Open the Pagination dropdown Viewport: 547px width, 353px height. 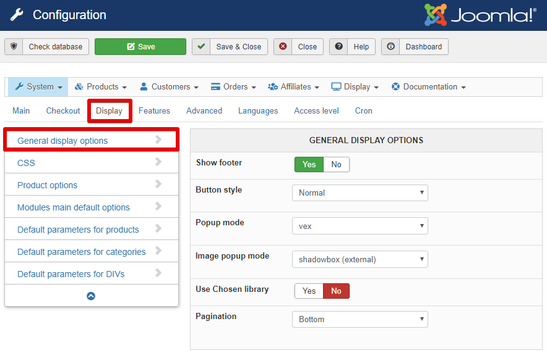360,319
